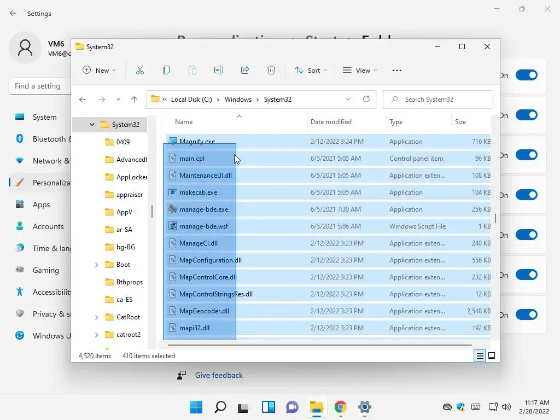Collapse the System32 tree node
Viewport: 560px width, 420px height.
pyautogui.click(x=92, y=124)
